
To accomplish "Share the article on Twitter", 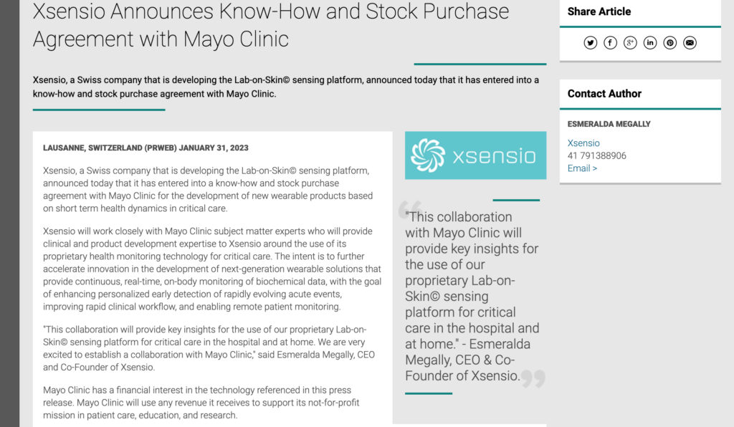I will click(591, 43).
